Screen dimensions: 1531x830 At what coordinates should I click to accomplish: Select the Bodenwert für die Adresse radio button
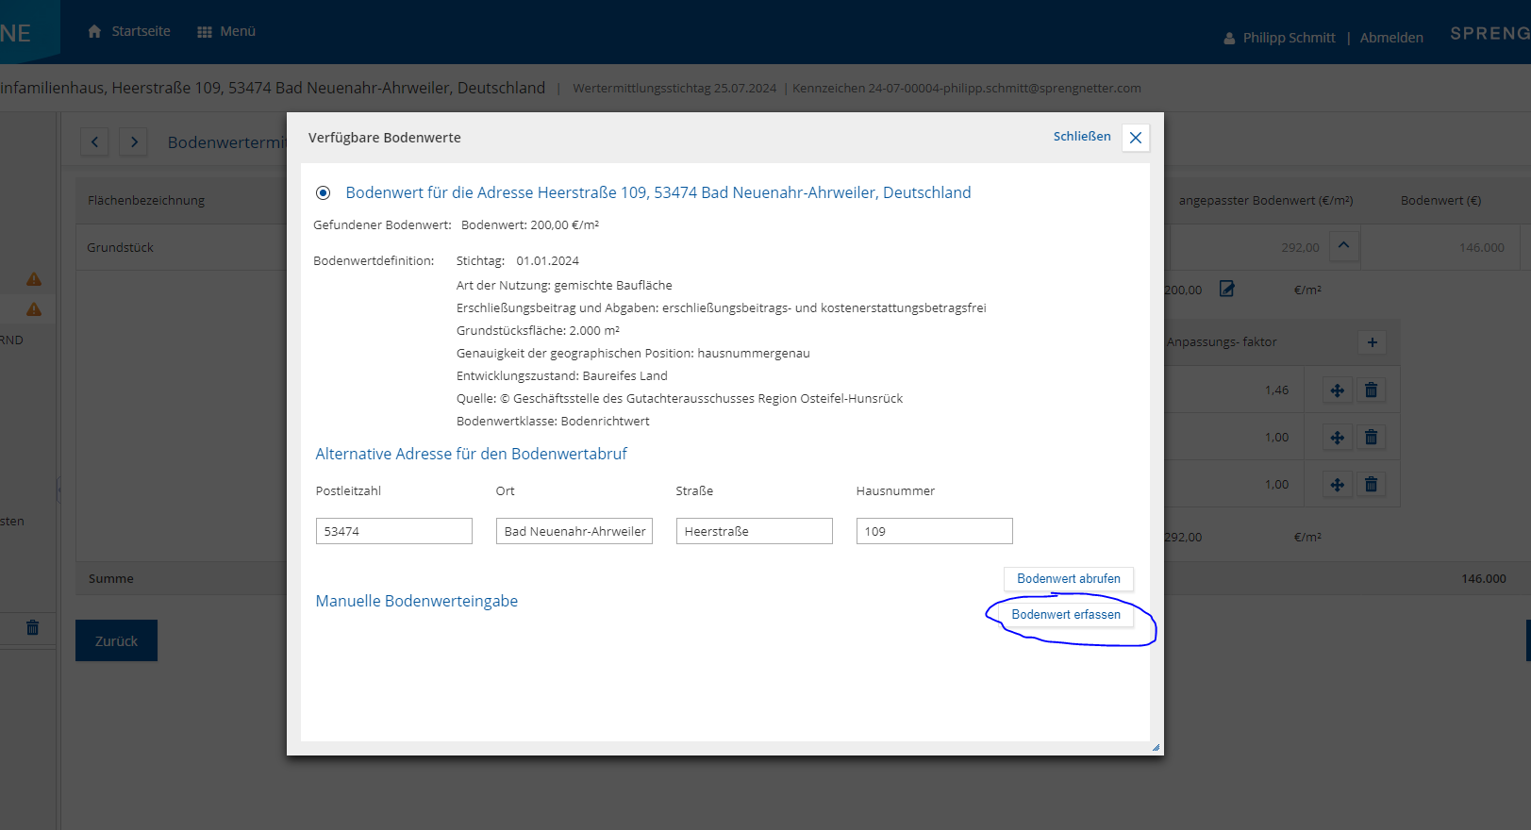323,193
